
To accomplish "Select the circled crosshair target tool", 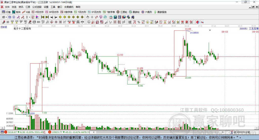I will (52, 22).
